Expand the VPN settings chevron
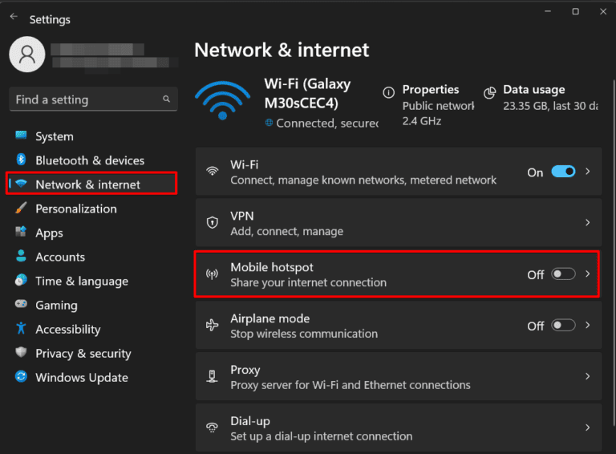 click(588, 222)
